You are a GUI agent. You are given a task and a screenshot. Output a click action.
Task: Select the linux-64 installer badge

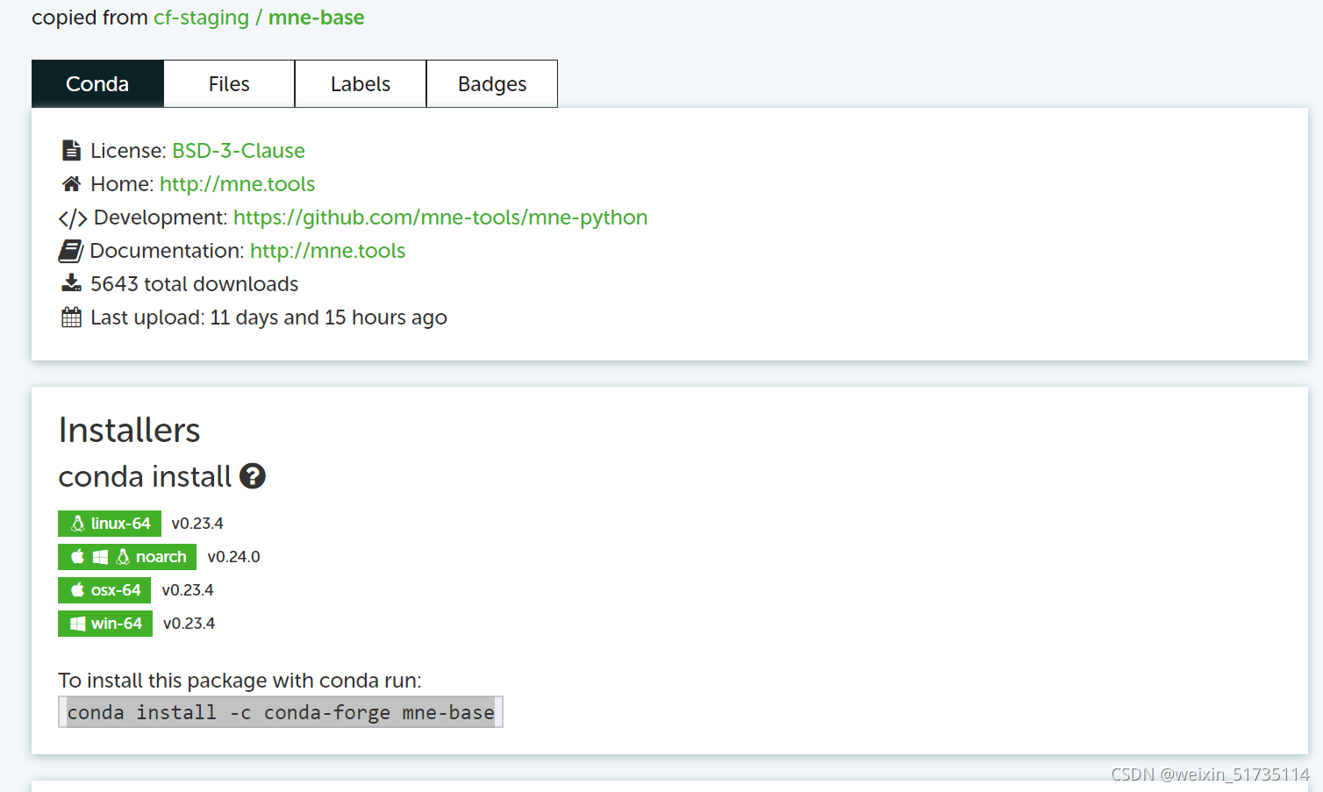(x=110, y=524)
